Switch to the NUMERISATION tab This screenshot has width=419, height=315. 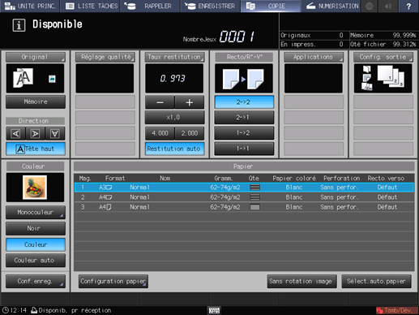click(331, 6)
